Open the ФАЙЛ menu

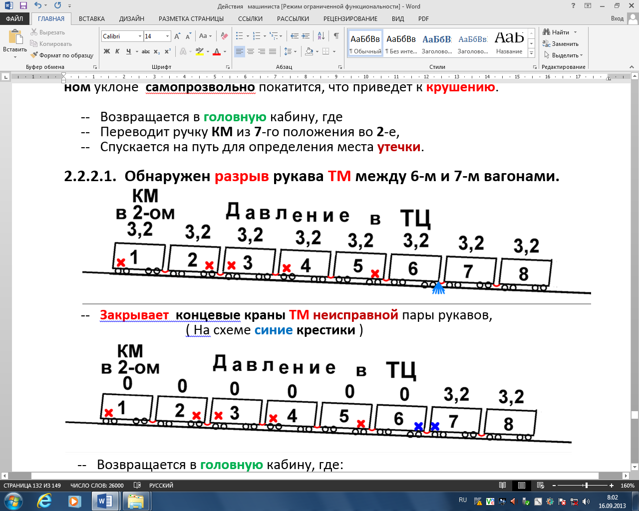(14, 18)
